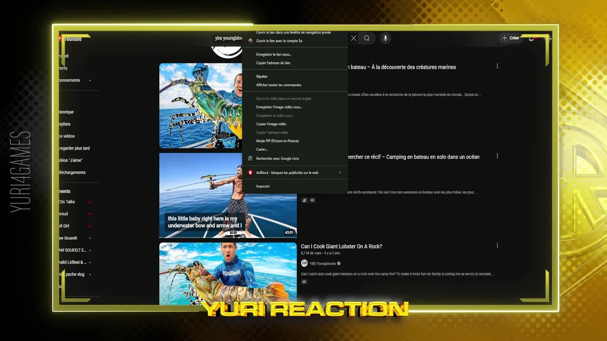Click the live indicator next to Lofi Girl
This screenshot has height=341, width=607.
tap(90, 226)
